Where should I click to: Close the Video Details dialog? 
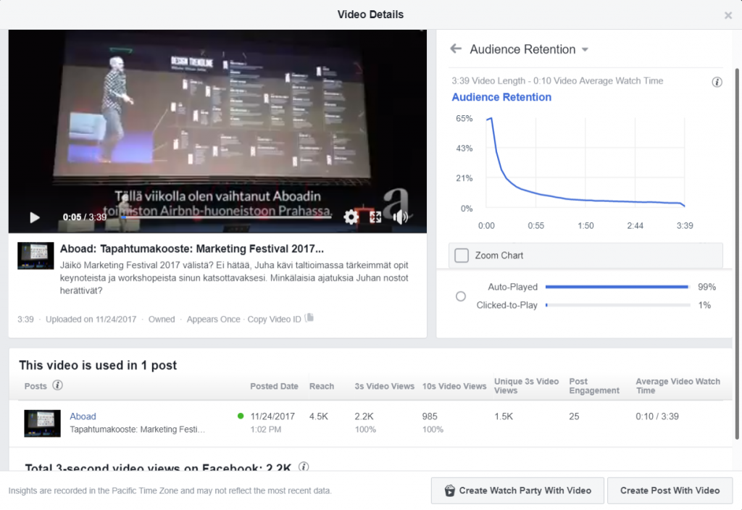coord(728,15)
